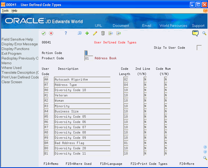208x168 pixels.
Task: Click the Bad Address Flag description field
Action: tap(82, 143)
